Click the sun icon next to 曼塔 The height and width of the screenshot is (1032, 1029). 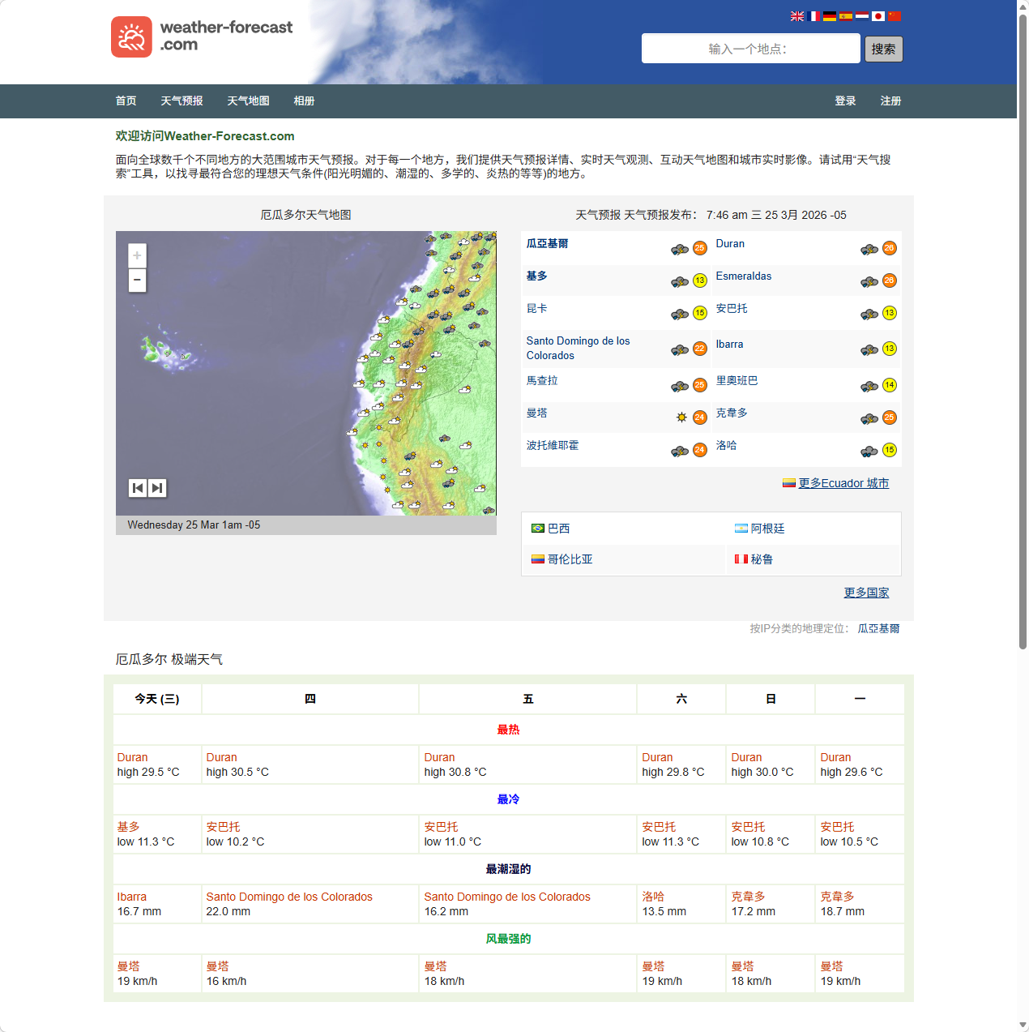pos(681,417)
